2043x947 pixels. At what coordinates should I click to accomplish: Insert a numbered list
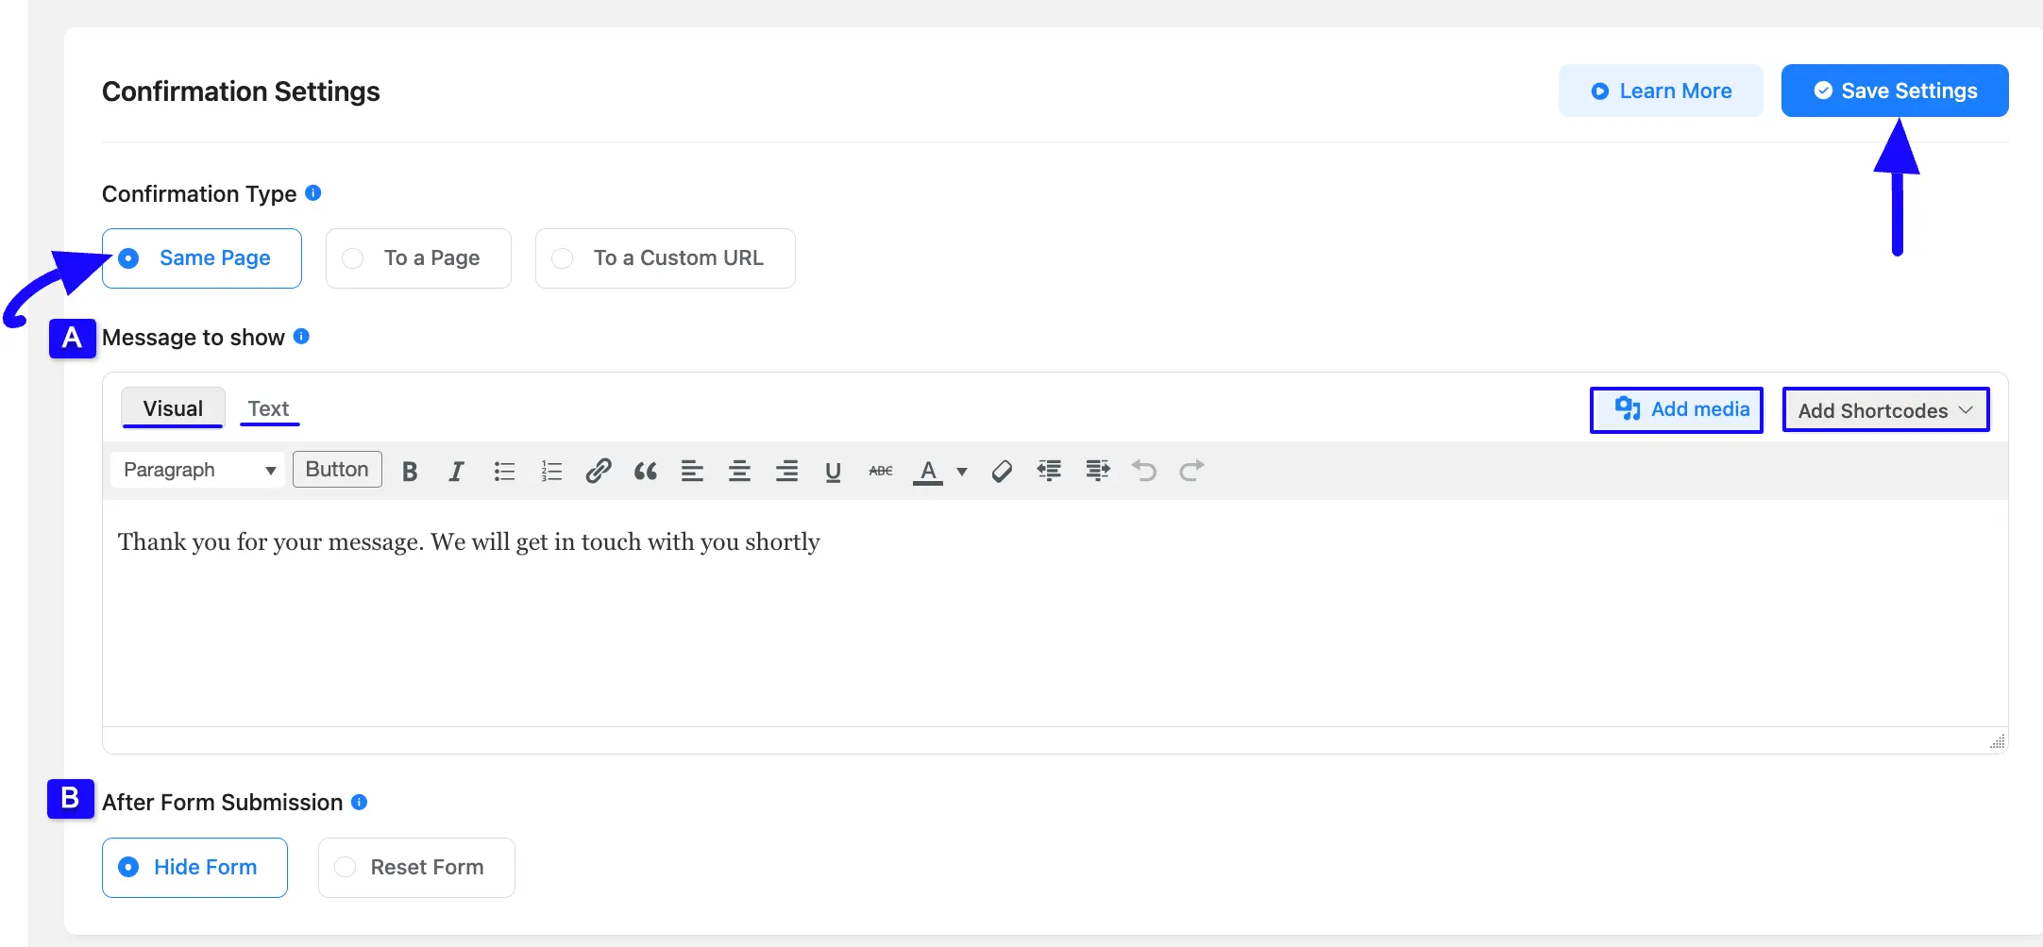coord(551,471)
